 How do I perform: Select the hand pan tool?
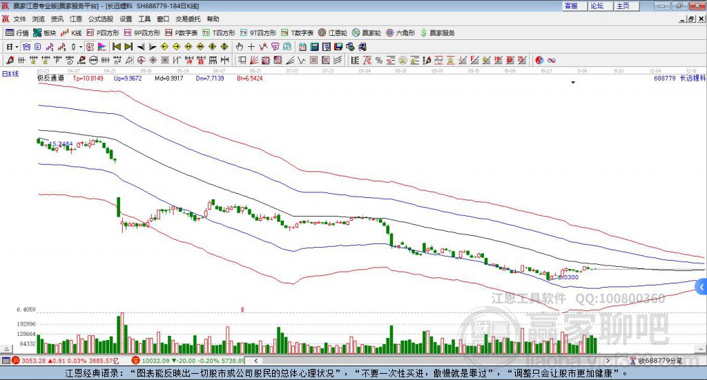[239, 46]
